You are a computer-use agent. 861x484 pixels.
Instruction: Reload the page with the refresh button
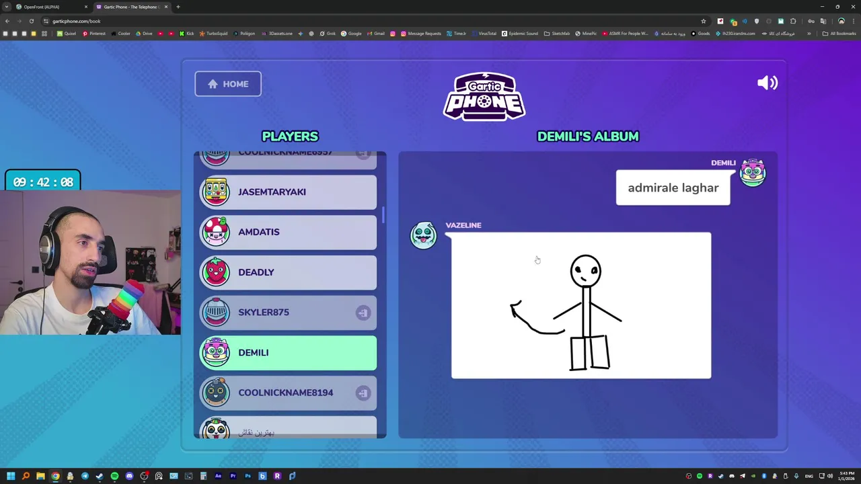tap(31, 21)
